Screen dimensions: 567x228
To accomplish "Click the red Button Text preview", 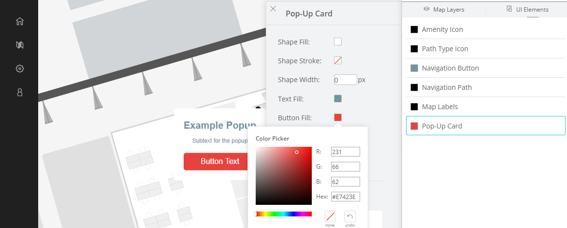I will pyautogui.click(x=216, y=161).
